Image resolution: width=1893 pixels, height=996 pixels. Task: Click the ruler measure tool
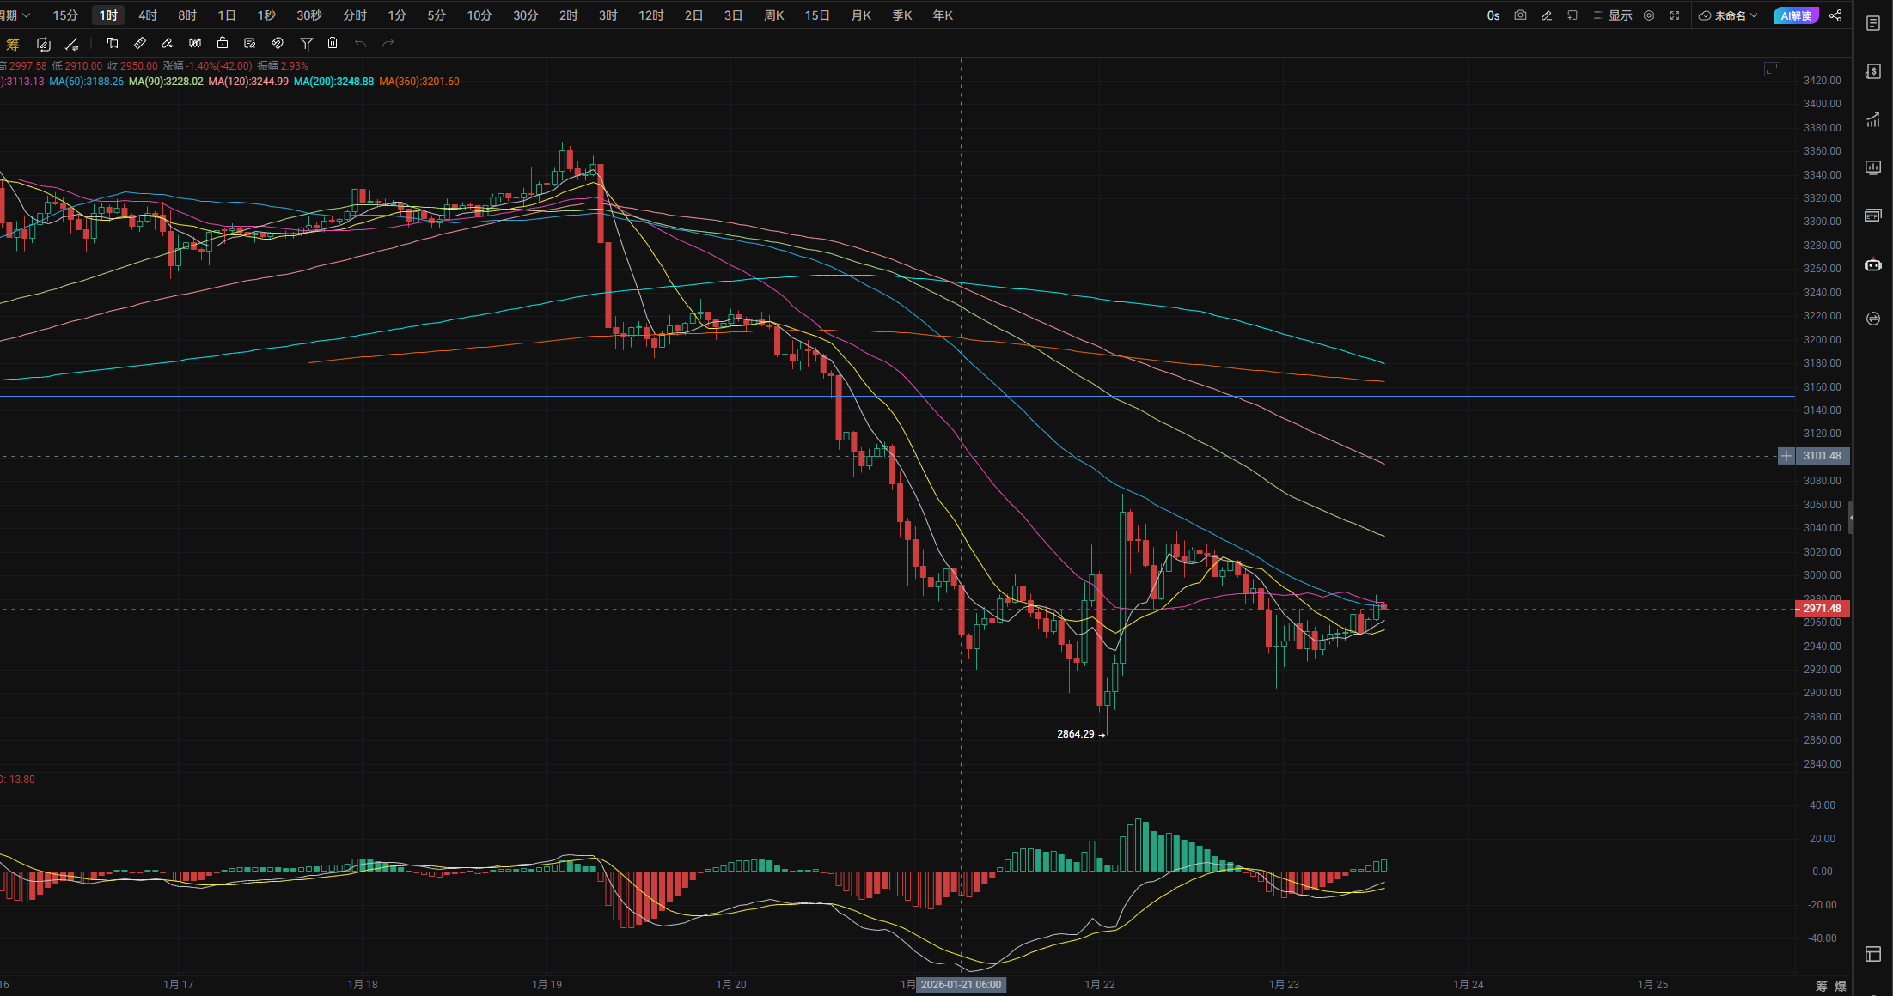pos(140,43)
